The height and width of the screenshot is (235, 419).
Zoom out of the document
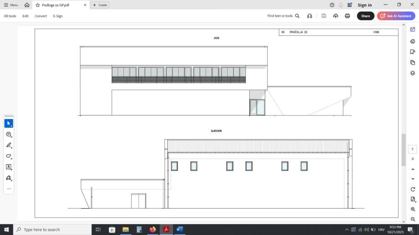click(x=413, y=219)
